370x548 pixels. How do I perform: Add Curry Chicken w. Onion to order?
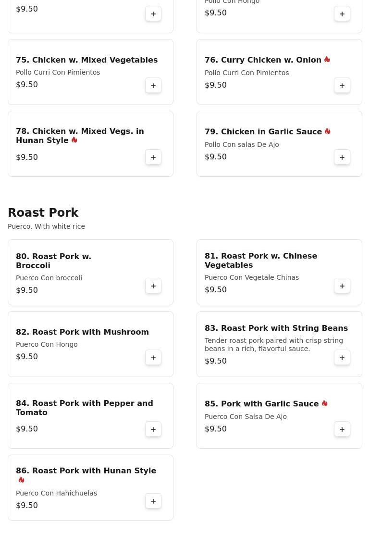[342, 86]
